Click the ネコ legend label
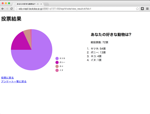Image resolution: width=150 pixels, height=114 pixels. point(61,66)
